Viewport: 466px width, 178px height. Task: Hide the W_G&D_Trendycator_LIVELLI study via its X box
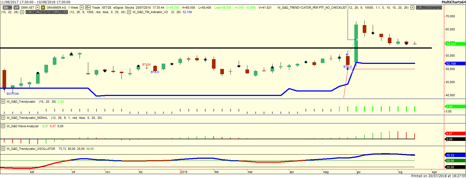(x=22, y=12)
